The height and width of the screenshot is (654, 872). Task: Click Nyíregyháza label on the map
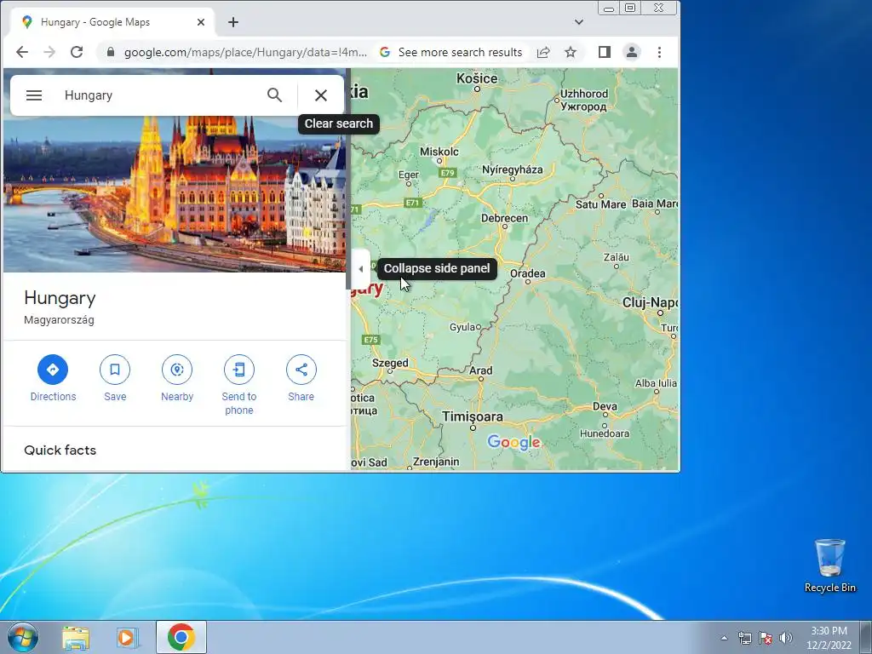point(512,169)
